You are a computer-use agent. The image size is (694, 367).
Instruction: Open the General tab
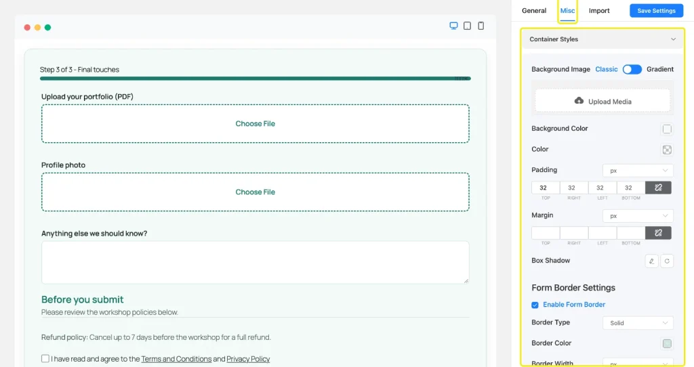534,11
